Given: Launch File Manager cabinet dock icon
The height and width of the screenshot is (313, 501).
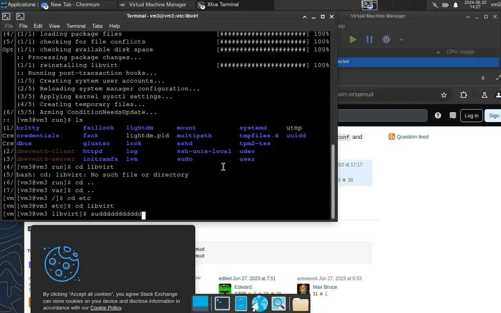Looking at the screenshot, I should 241,304.
